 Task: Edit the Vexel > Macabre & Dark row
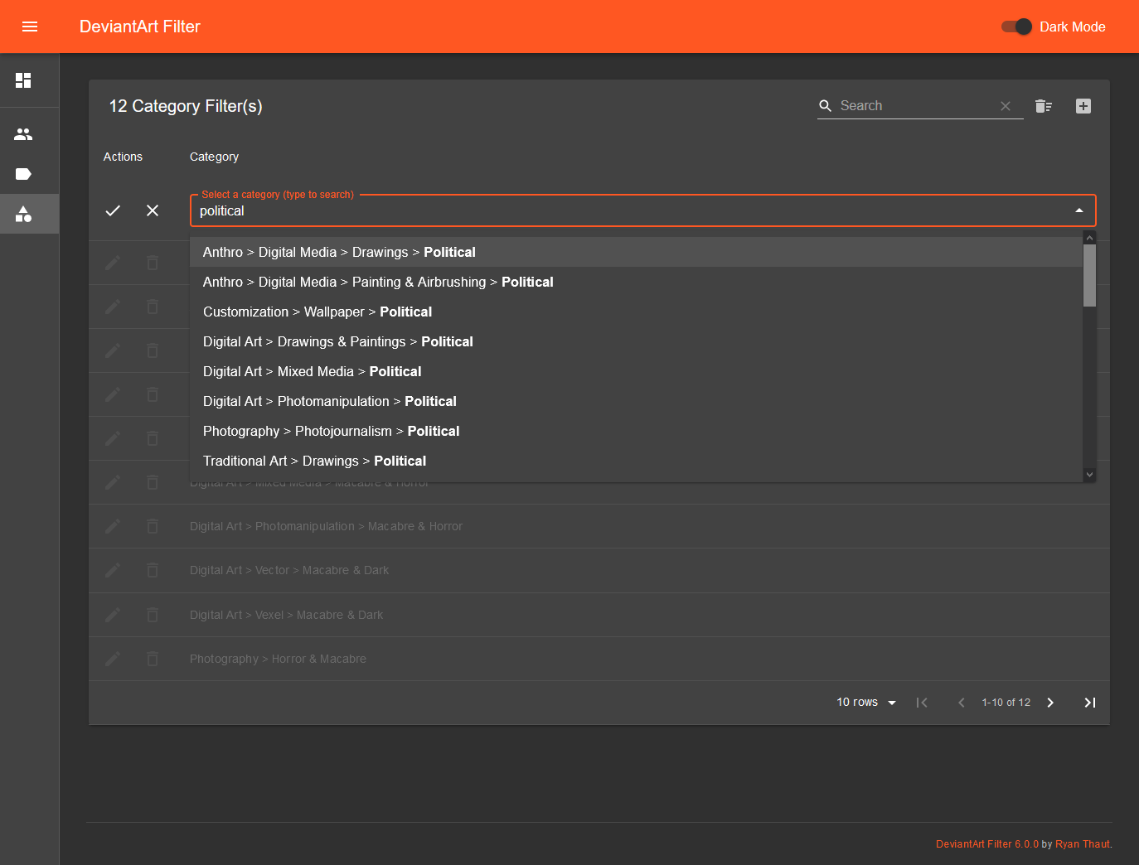point(113,615)
